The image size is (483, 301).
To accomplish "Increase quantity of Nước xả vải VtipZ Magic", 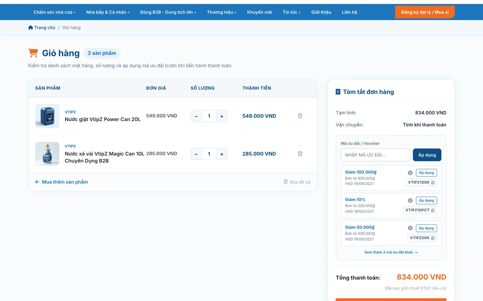I will point(222,154).
